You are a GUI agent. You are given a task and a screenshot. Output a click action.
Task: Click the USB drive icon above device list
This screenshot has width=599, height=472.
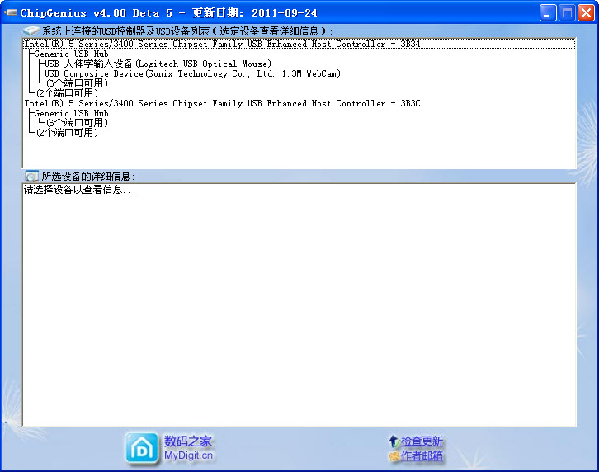coord(31,31)
